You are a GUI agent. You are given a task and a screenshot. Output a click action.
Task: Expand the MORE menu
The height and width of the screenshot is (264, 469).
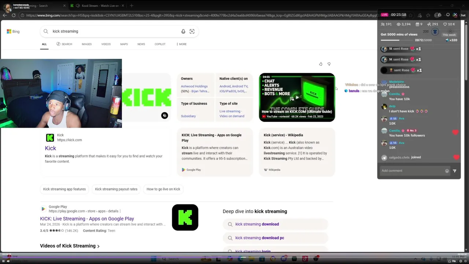point(181,44)
